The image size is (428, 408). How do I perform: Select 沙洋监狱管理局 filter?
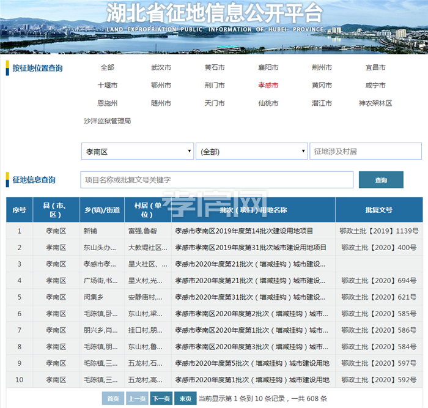click(x=108, y=121)
